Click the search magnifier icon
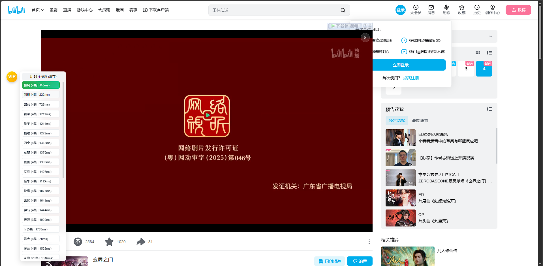Viewport: 543px width, 266px height. 343,10
